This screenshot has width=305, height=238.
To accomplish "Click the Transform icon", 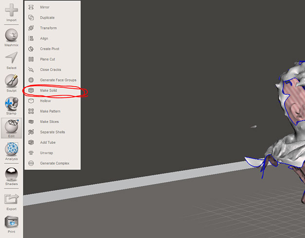I will coord(31,28).
